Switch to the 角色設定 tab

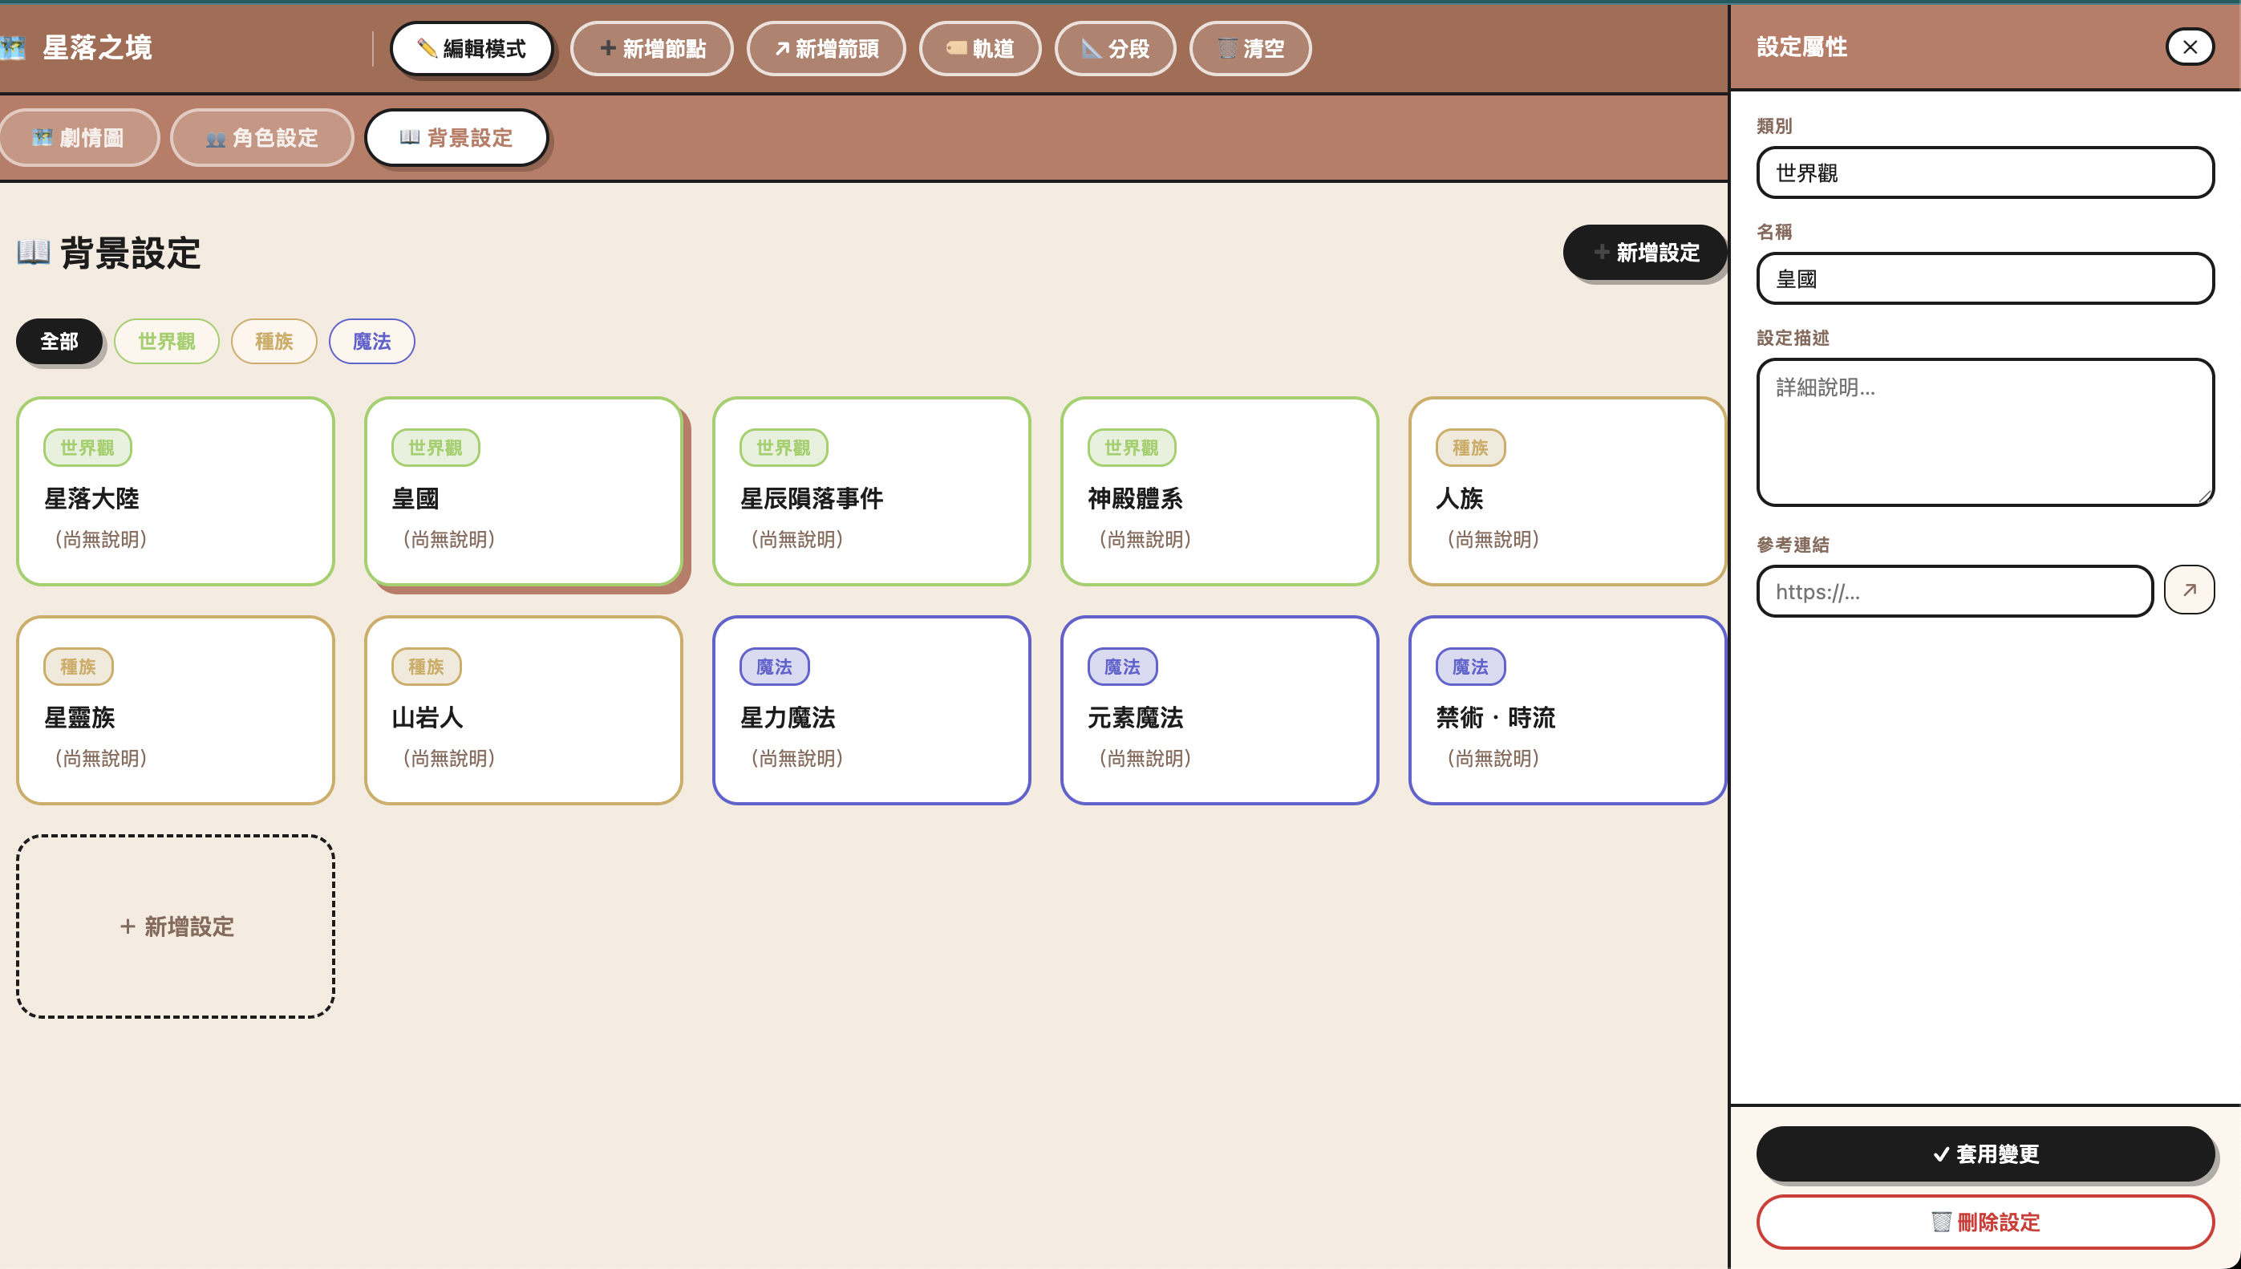(x=261, y=138)
